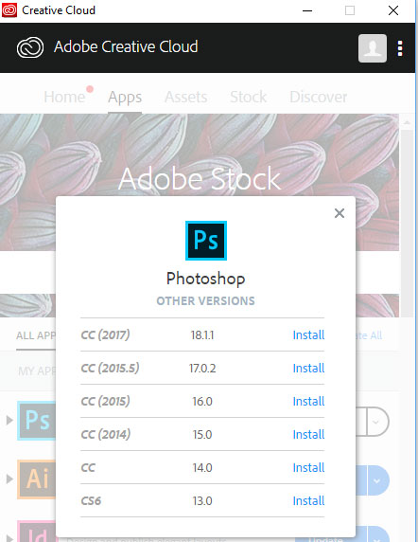Select the Illustrator Ai icon in list
The width and height of the screenshot is (418, 542).
(36, 479)
